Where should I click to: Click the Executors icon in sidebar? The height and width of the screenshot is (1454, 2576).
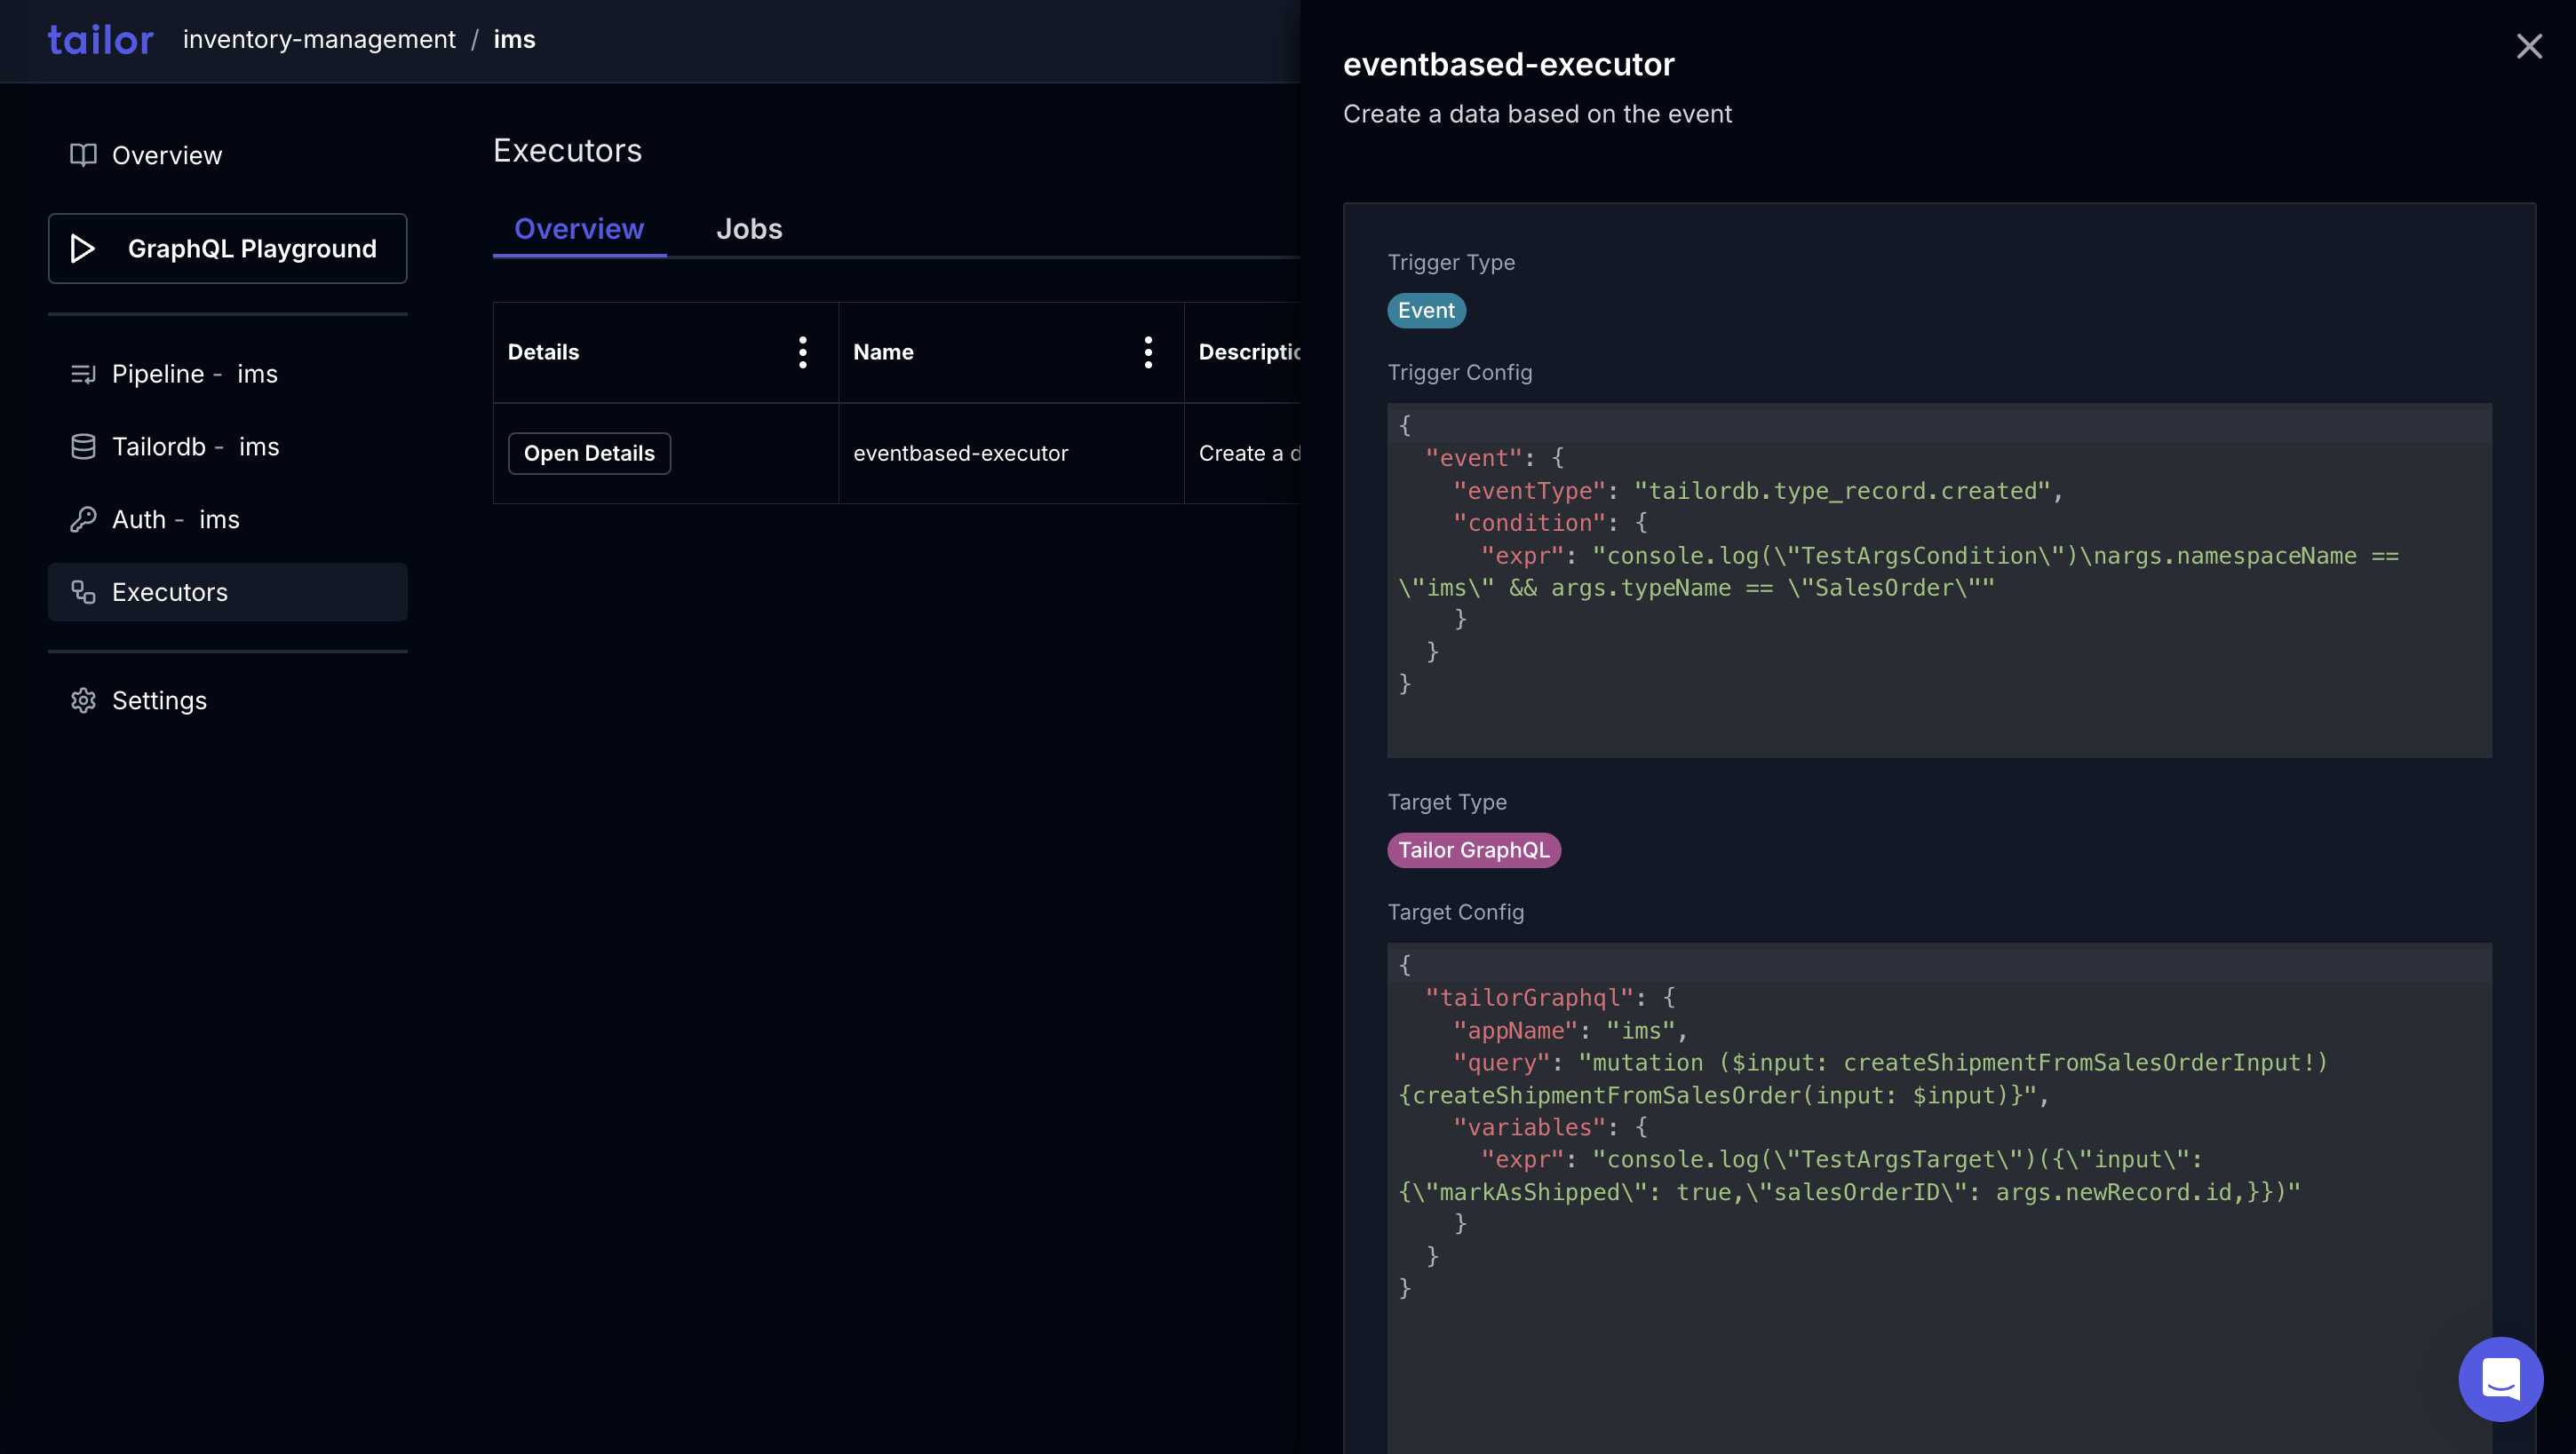pyautogui.click(x=83, y=593)
